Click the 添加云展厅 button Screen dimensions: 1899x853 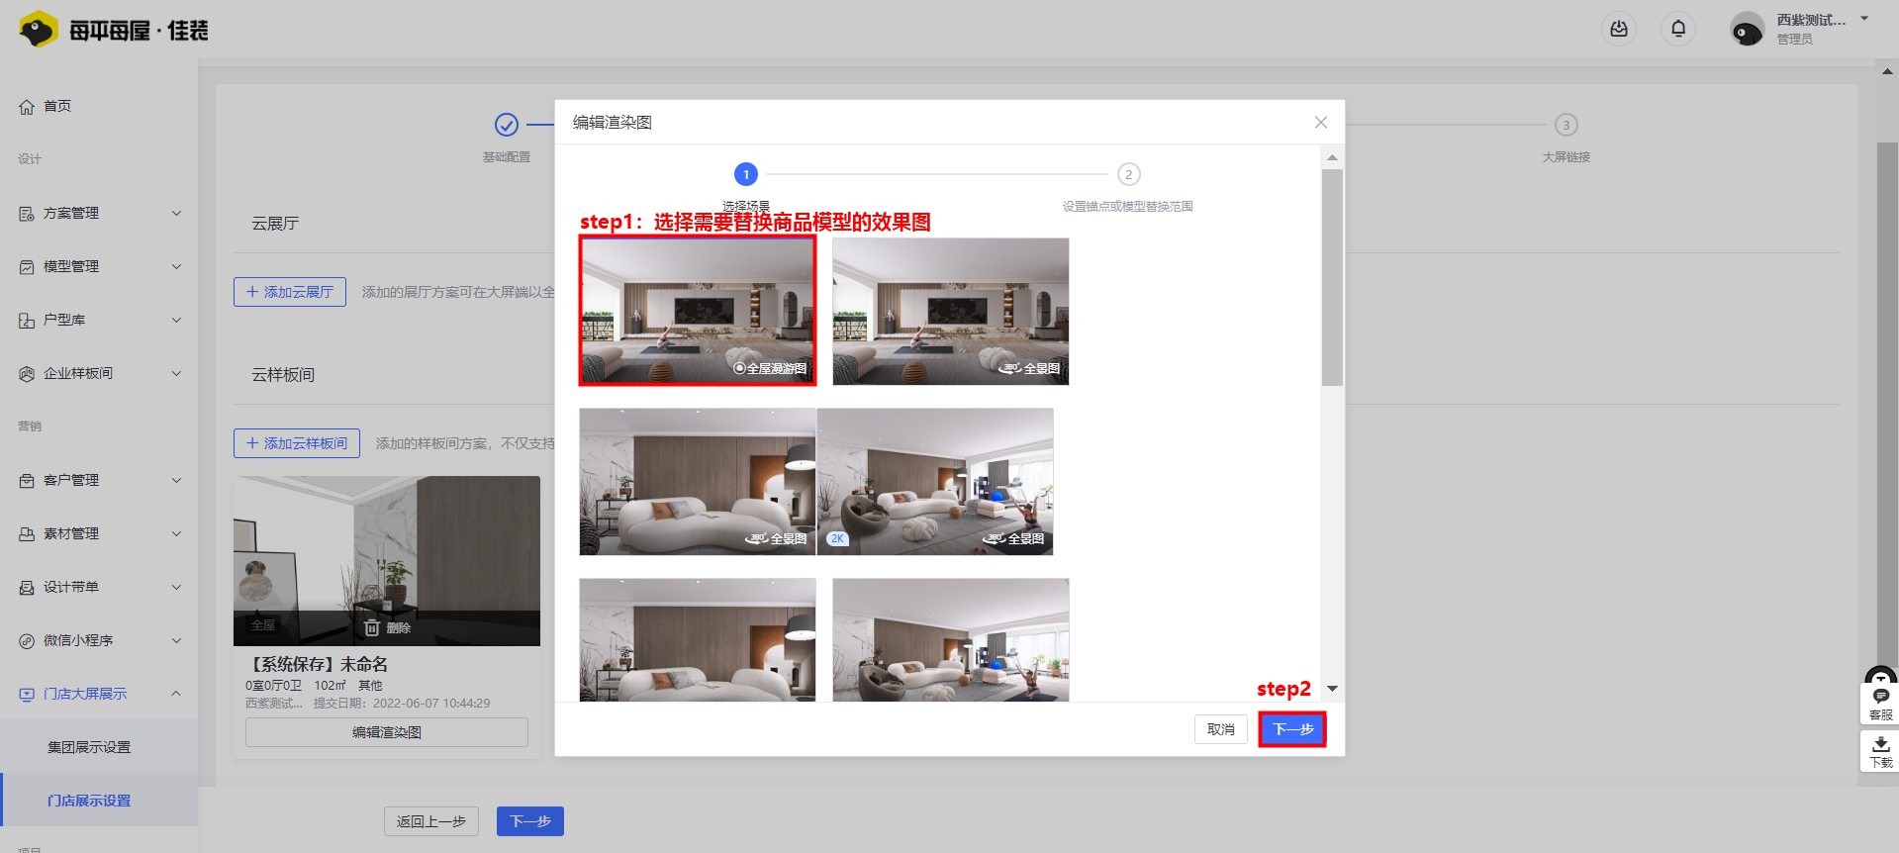(290, 292)
